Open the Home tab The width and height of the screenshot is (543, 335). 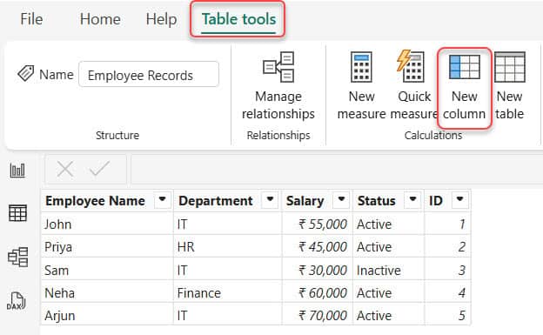100,19
